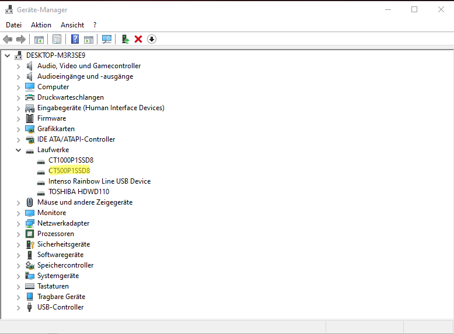This screenshot has width=454, height=334.
Task: Select the Druckwarteschlangen label
Action: click(x=71, y=97)
